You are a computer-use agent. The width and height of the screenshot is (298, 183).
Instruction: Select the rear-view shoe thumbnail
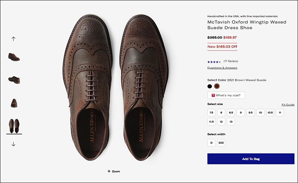(14, 103)
